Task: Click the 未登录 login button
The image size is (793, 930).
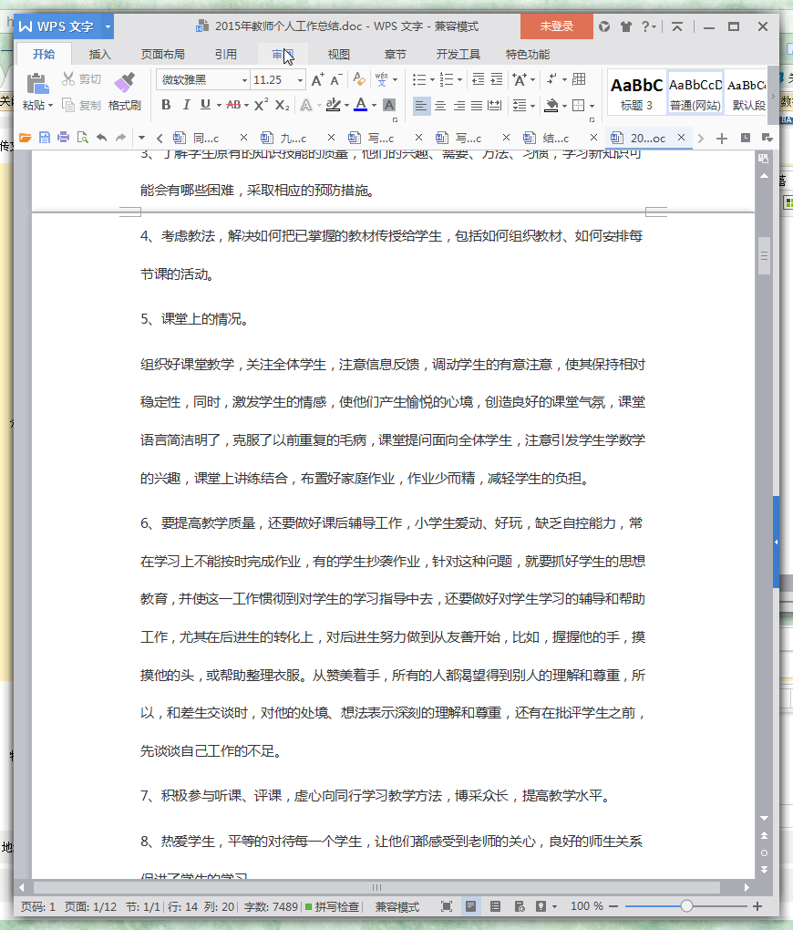Action: (556, 26)
